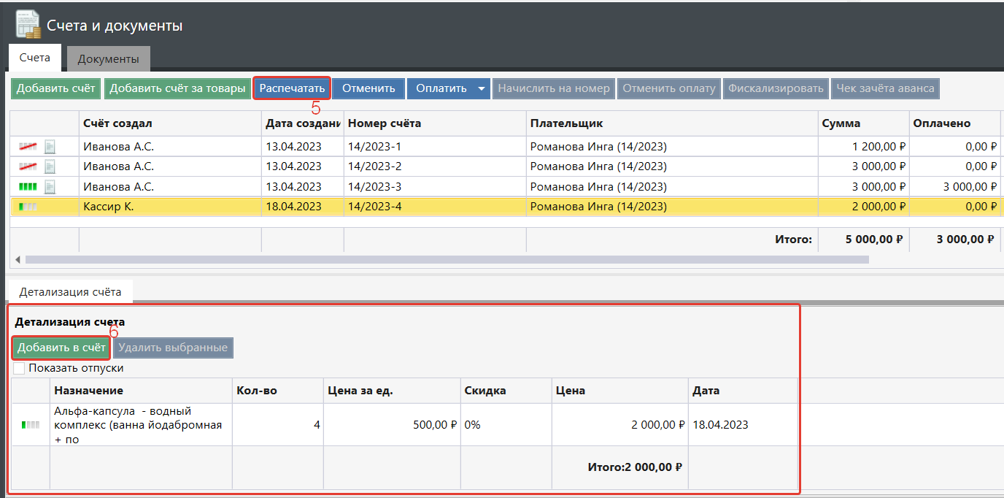Click status icon of Альфа-капсула detail row
This screenshot has width=1004, height=498.
tap(31, 424)
